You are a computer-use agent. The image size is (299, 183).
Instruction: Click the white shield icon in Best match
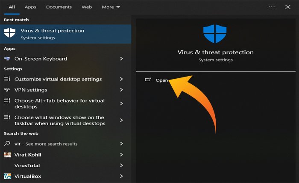(9, 33)
